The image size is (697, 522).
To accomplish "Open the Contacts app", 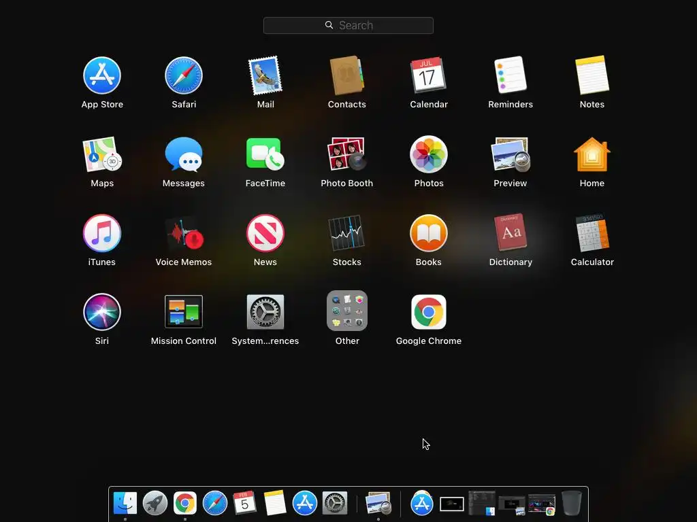I will coord(346,75).
